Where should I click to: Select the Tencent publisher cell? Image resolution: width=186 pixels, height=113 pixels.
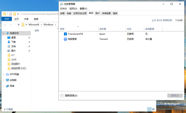tap(103, 39)
